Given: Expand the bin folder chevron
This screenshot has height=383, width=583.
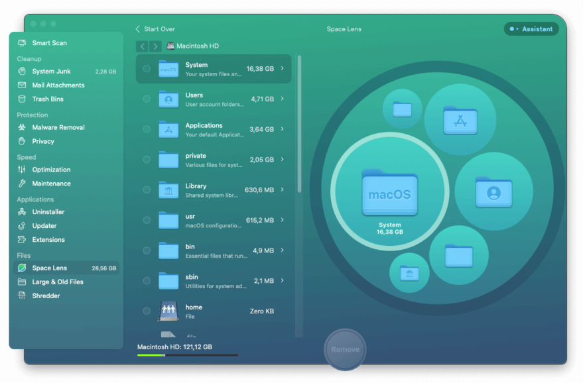Looking at the screenshot, I should tap(283, 250).
